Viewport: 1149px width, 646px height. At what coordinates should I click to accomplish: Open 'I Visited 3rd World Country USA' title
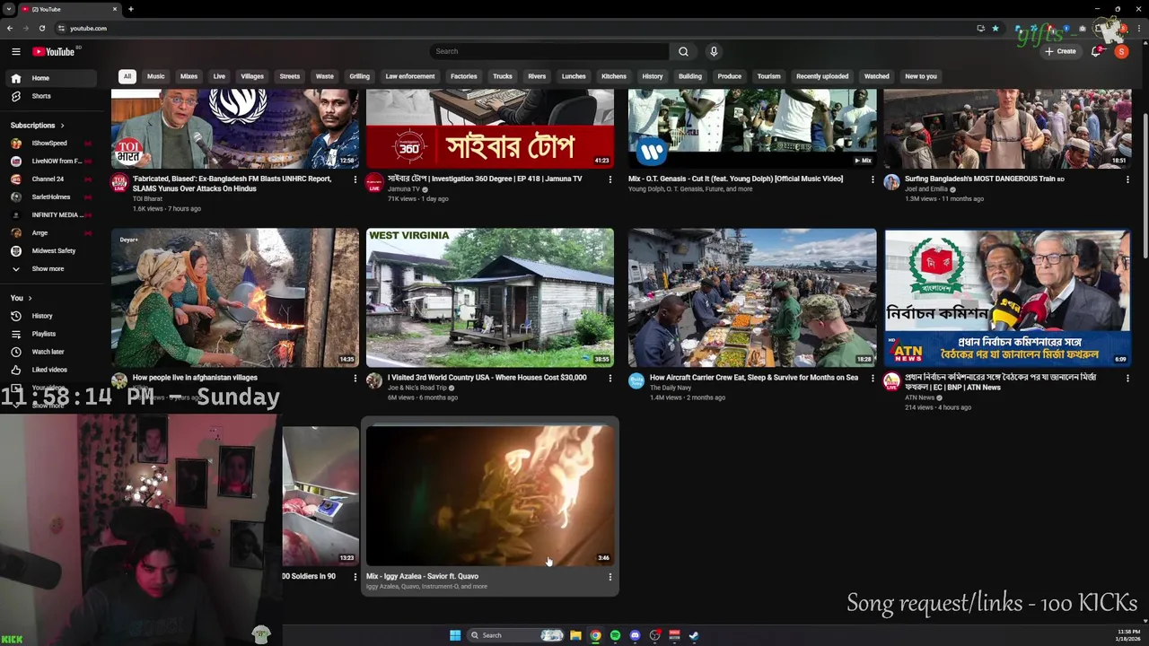point(487,378)
